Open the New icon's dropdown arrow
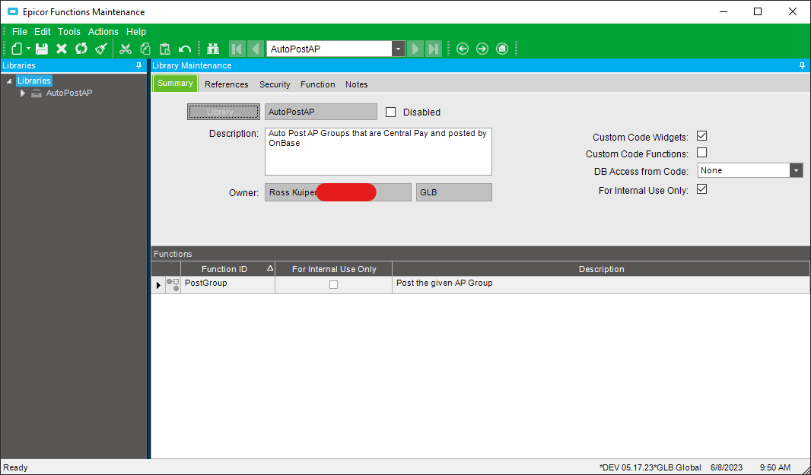The image size is (811, 475). coord(28,49)
